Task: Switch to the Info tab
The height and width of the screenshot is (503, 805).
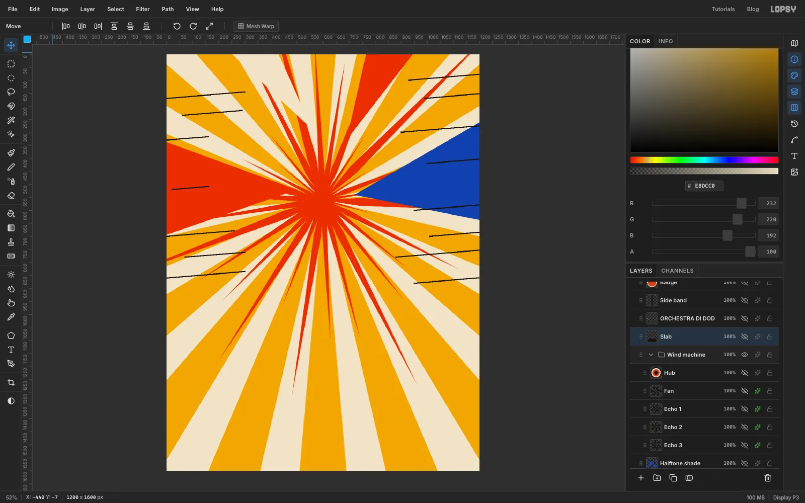Action: (666, 41)
